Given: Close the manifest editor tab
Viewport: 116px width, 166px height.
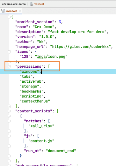Looking at the screenshot, I should pos(20,11).
